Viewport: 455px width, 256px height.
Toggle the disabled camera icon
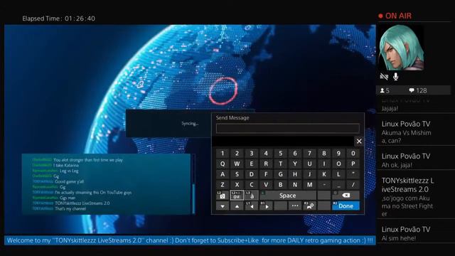pyautogui.click(x=384, y=77)
